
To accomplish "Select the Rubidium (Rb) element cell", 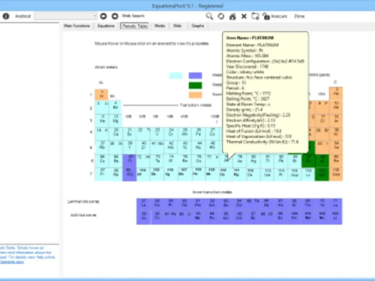I will point(102,147).
